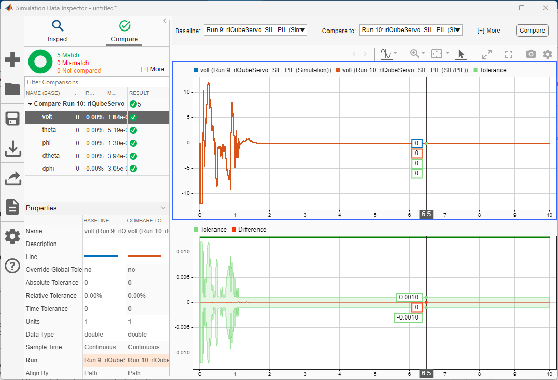Screen dimensions: 558x380
Task: Click the save session disk icon
Action: click(x=12, y=119)
